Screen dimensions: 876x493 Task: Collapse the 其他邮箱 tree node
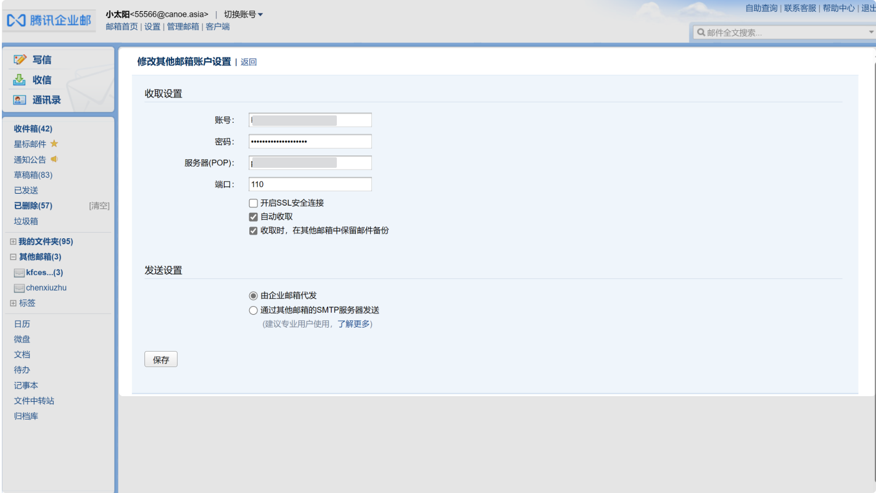[13, 257]
